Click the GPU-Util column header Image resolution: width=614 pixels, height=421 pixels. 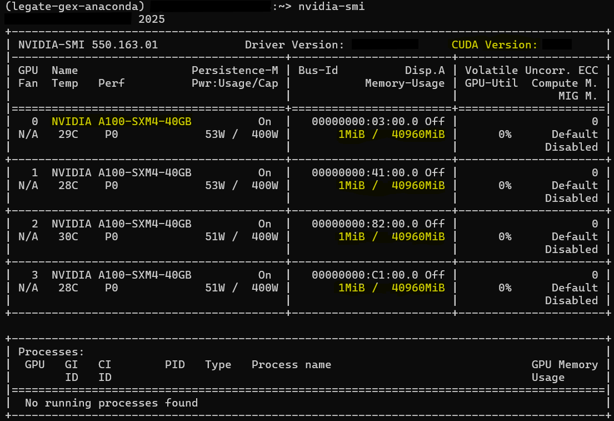pos(491,83)
